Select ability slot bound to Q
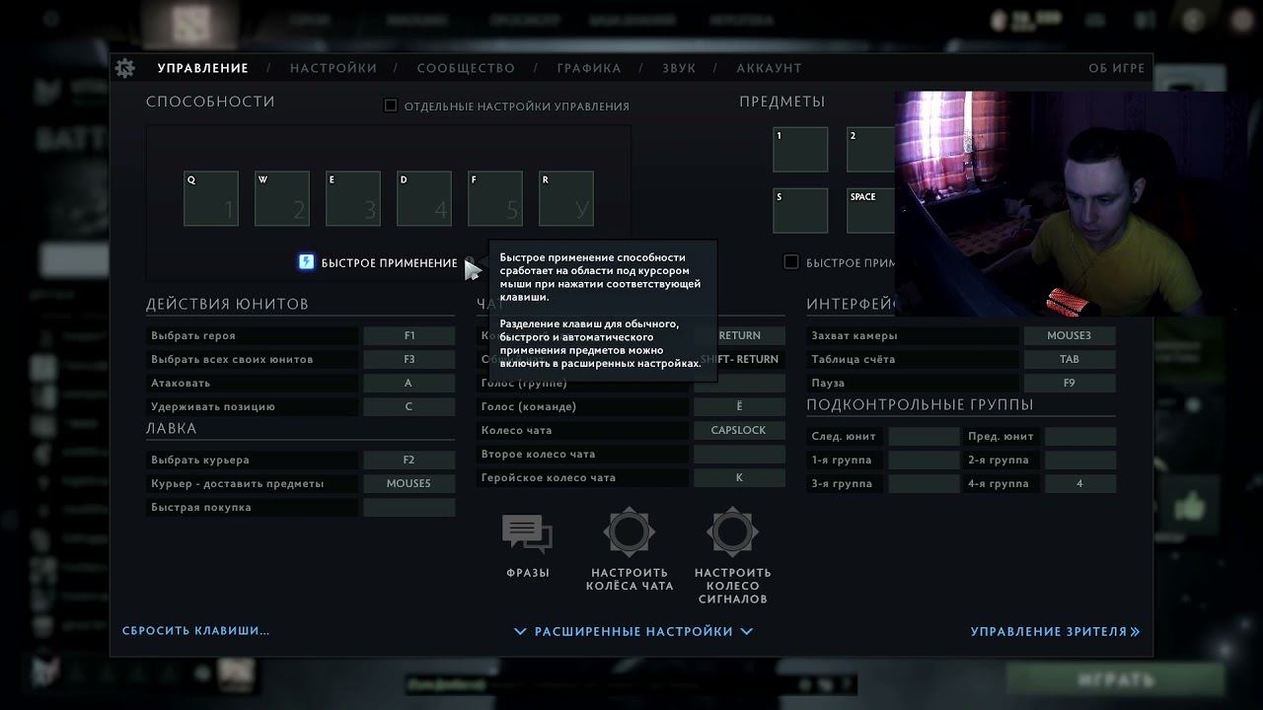Screen dimensions: 1263x710 (x=211, y=198)
